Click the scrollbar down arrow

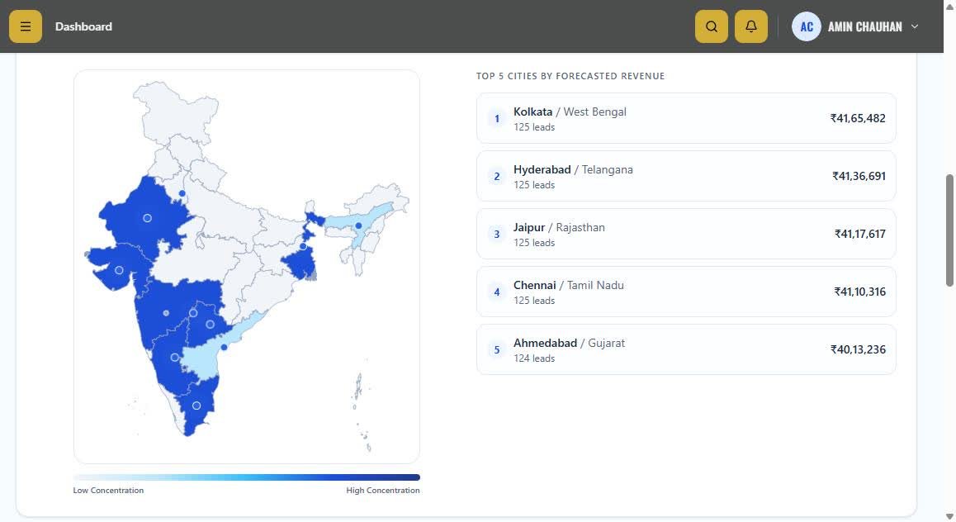point(949,516)
